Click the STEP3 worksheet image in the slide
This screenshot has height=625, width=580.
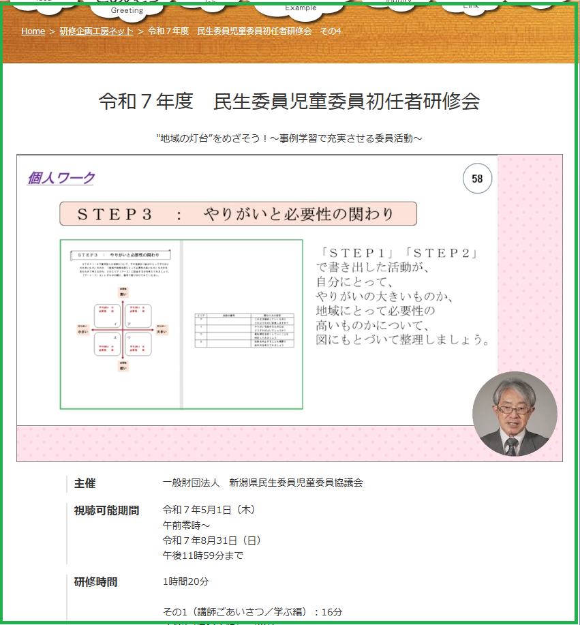[x=181, y=324]
